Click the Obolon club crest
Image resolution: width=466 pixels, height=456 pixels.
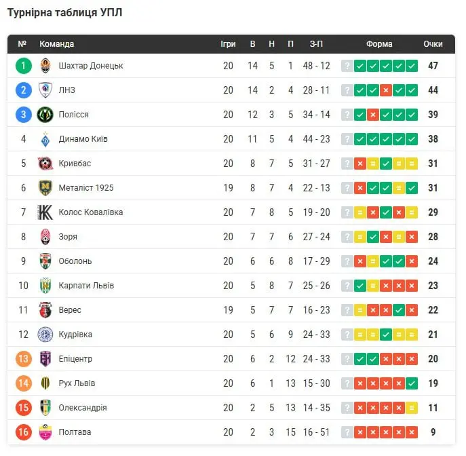click(45, 261)
